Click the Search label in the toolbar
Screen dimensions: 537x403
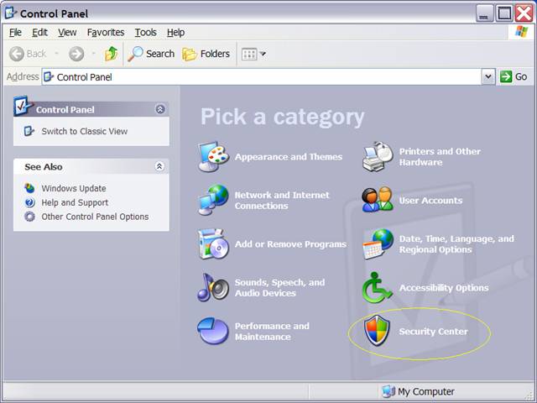[x=160, y=54]
